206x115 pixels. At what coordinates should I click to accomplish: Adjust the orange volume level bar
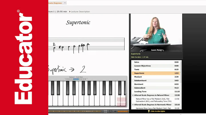[x=123, y=111]
